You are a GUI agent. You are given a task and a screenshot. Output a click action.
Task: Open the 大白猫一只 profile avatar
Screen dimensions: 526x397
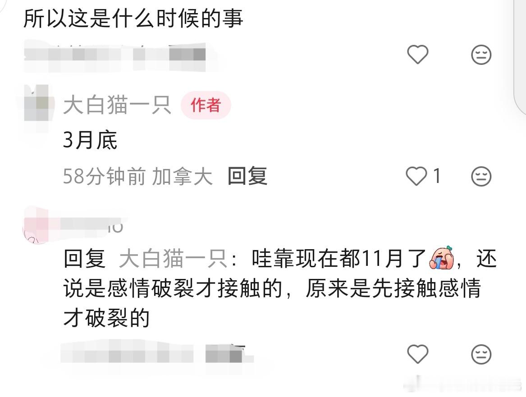coord(37,103)
